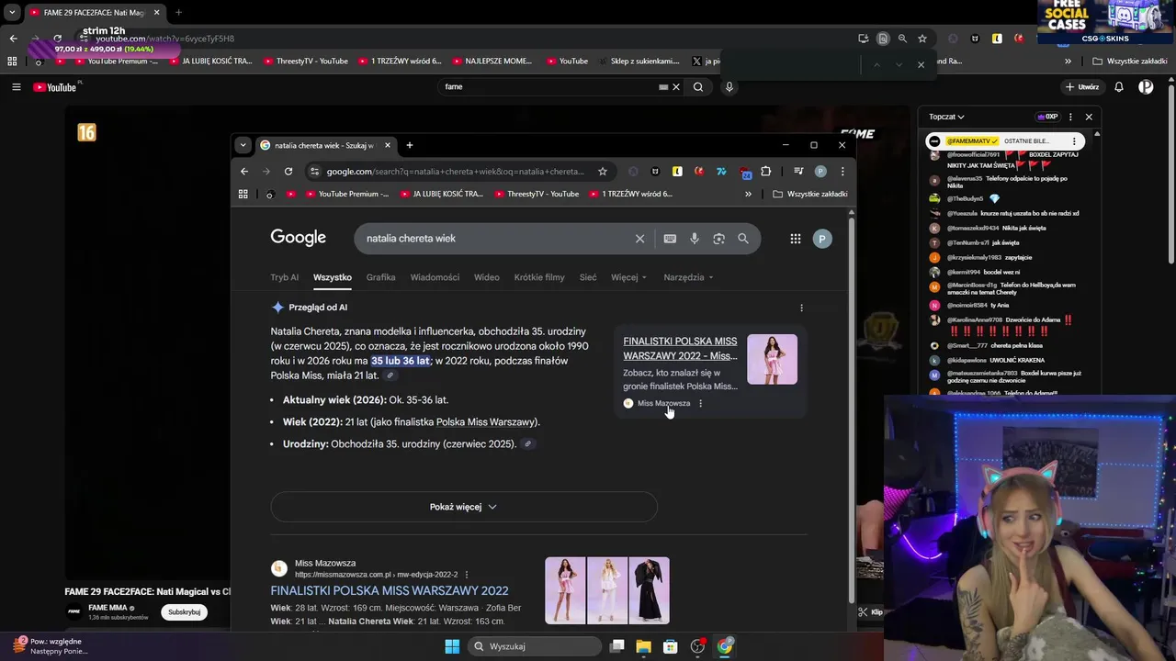Open the Extensions puzzle-piece menu

[x=766, y=171]
